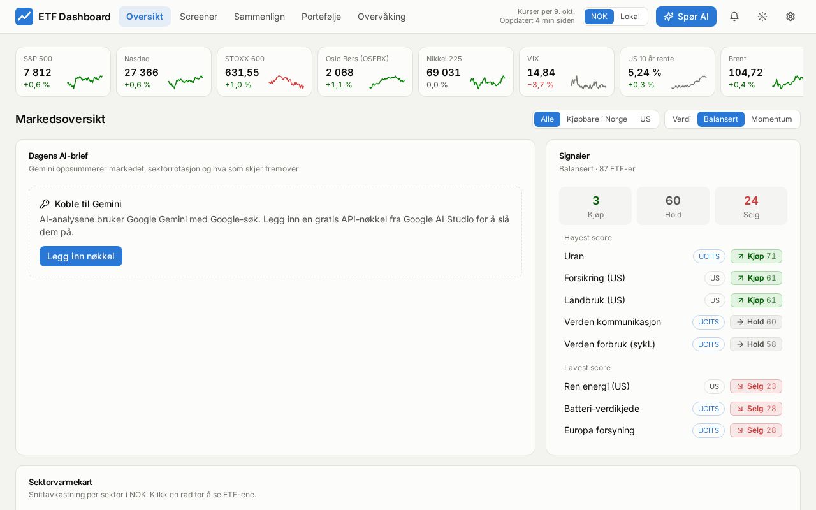Open the Spør AI assistant
The image size is (816, 510).
point(686,17)
